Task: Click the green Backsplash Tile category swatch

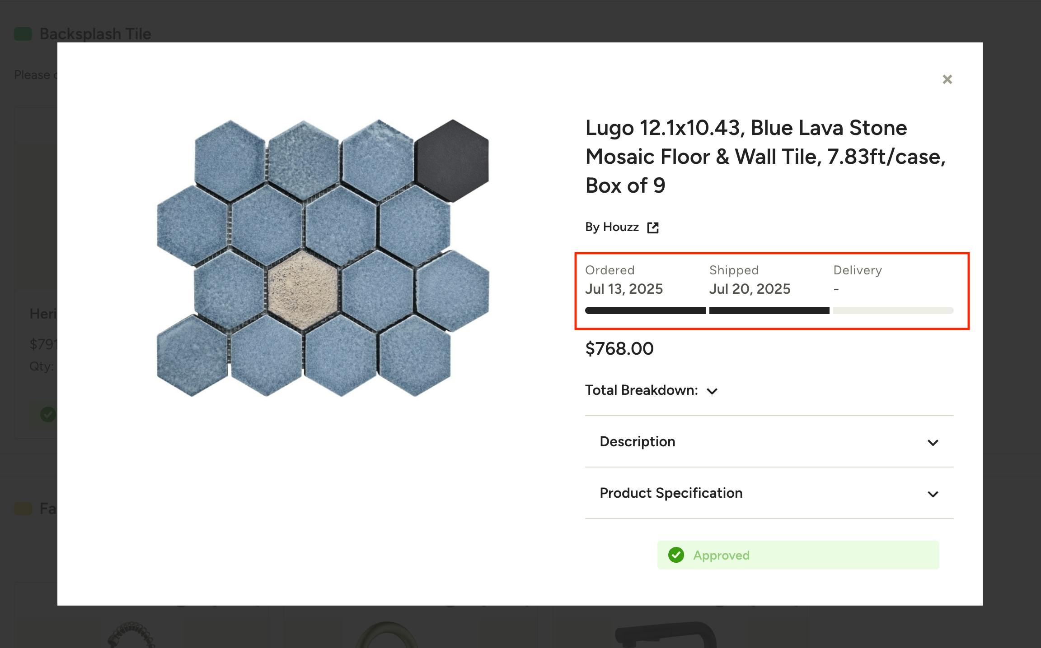Action: [x=23, y=34]
